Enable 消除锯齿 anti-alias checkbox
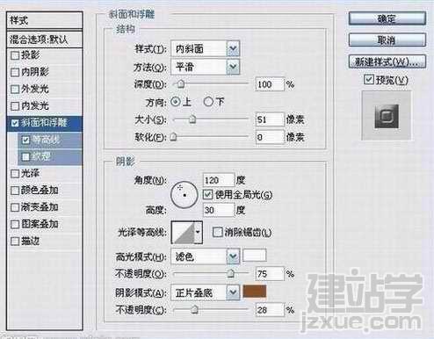Viewport: 434px width, 339px height. point(217,233)
